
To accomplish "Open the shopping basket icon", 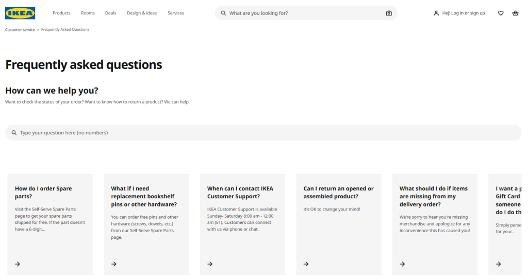I will (x=515, y=13).
